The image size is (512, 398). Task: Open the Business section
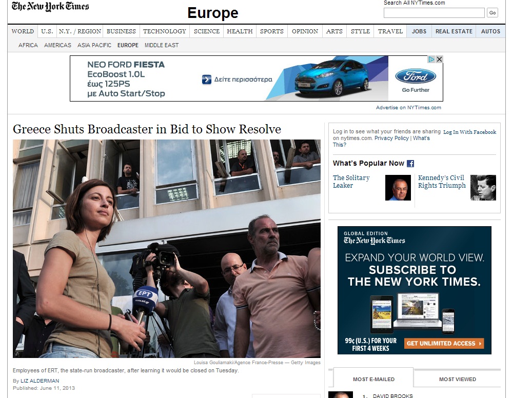pos(121,31)
